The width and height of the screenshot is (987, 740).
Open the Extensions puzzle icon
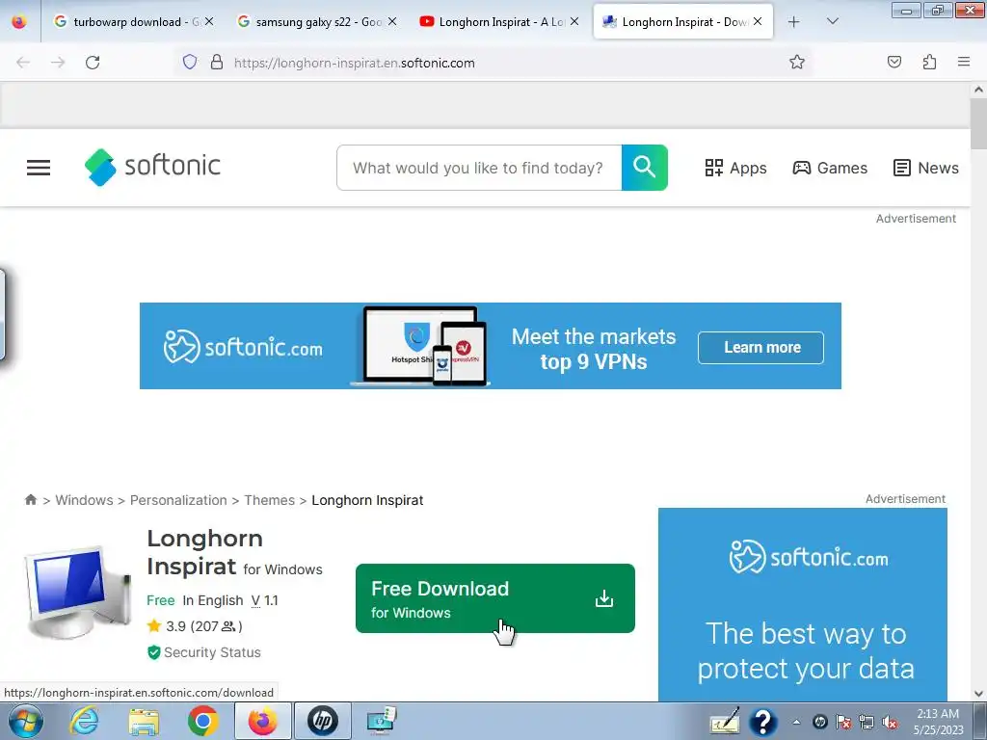[929, 62]
